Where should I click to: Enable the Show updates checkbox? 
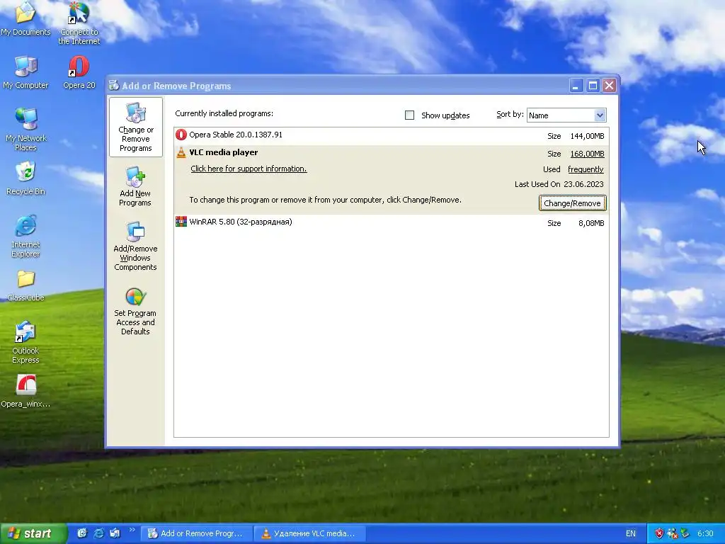[409, 115]
